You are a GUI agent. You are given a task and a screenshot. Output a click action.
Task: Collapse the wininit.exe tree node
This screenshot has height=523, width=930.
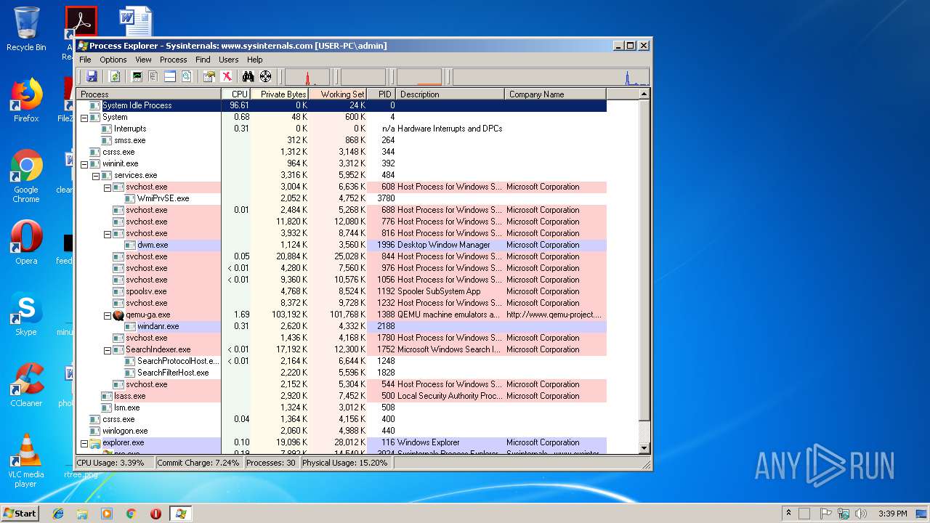point(84,163)
